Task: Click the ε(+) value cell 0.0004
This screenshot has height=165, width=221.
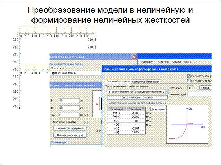Action: pos(136,132)
